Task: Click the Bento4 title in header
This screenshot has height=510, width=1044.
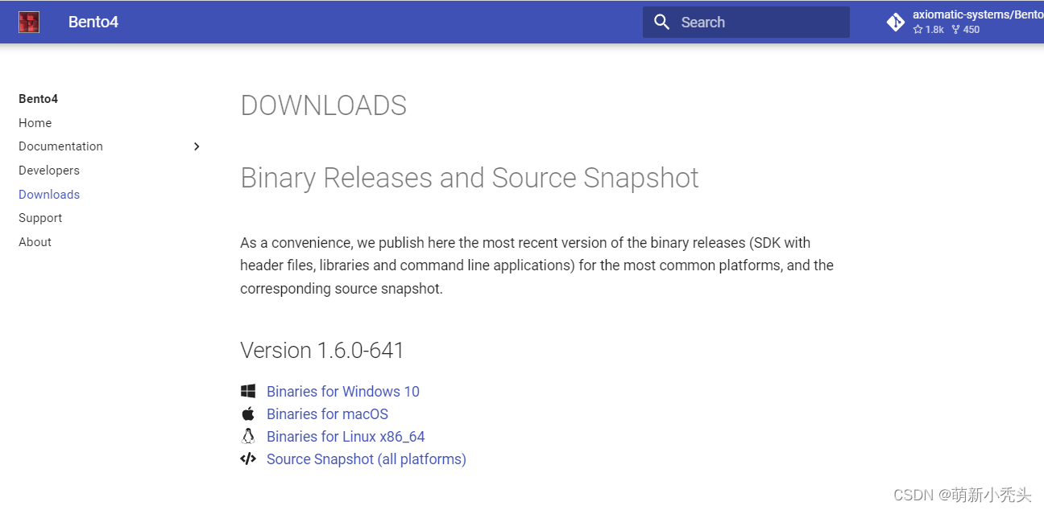Action: [93, 22]
